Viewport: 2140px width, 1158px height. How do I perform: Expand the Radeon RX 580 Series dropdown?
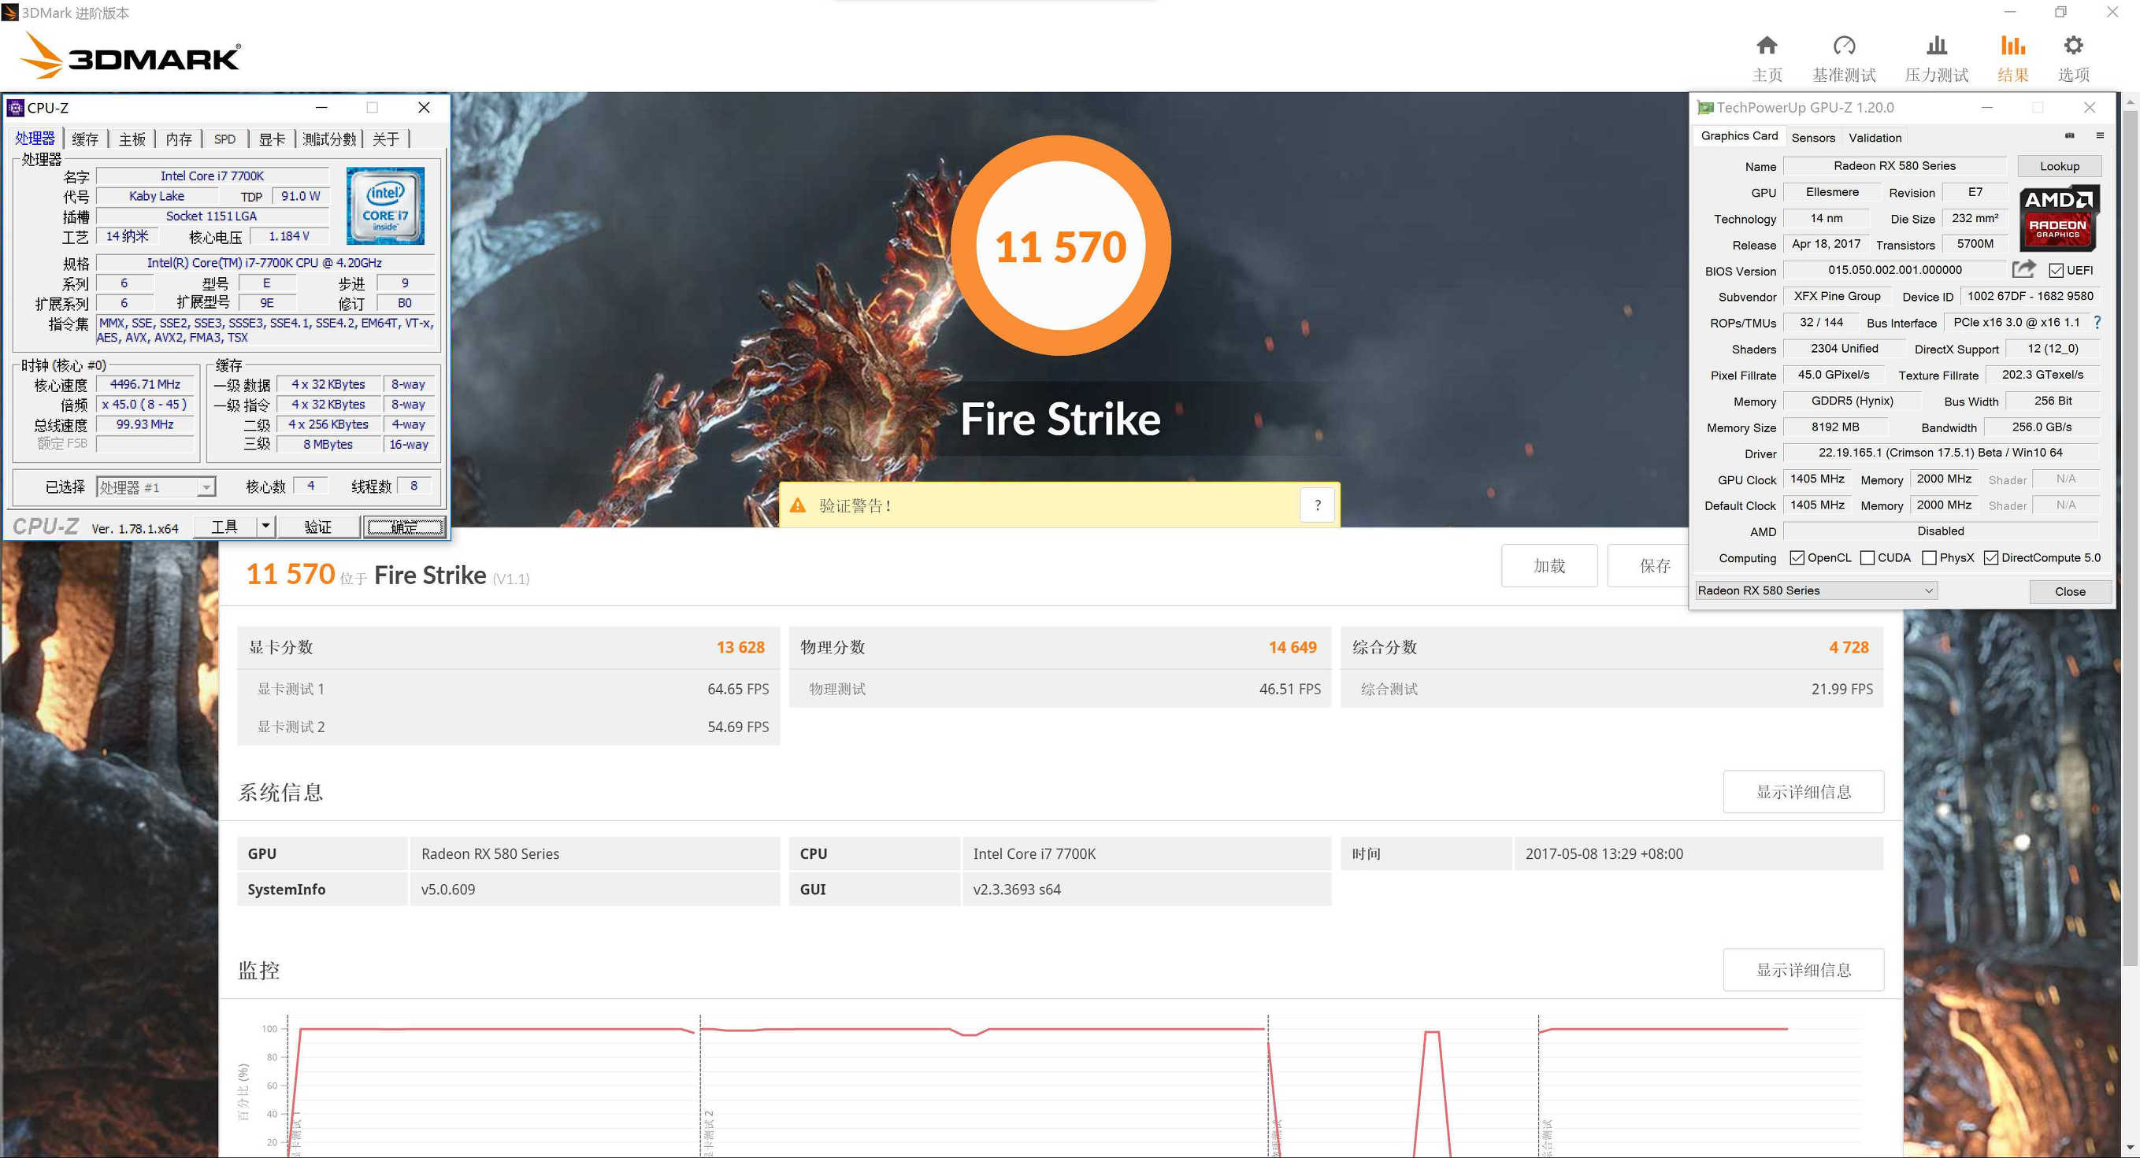1928,590
